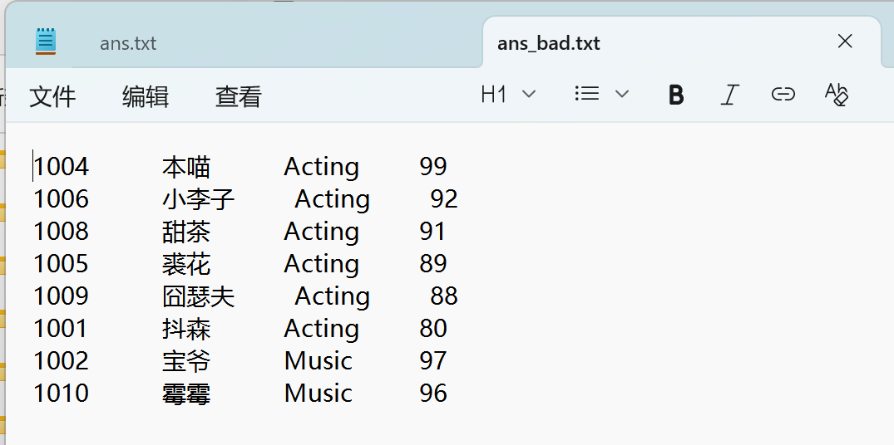Open the 编辑 menu
894x445 pixels.
(146, 97)
